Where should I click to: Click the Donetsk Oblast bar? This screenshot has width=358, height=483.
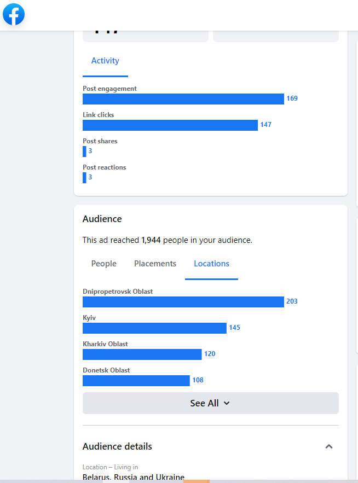coord(136,381)
